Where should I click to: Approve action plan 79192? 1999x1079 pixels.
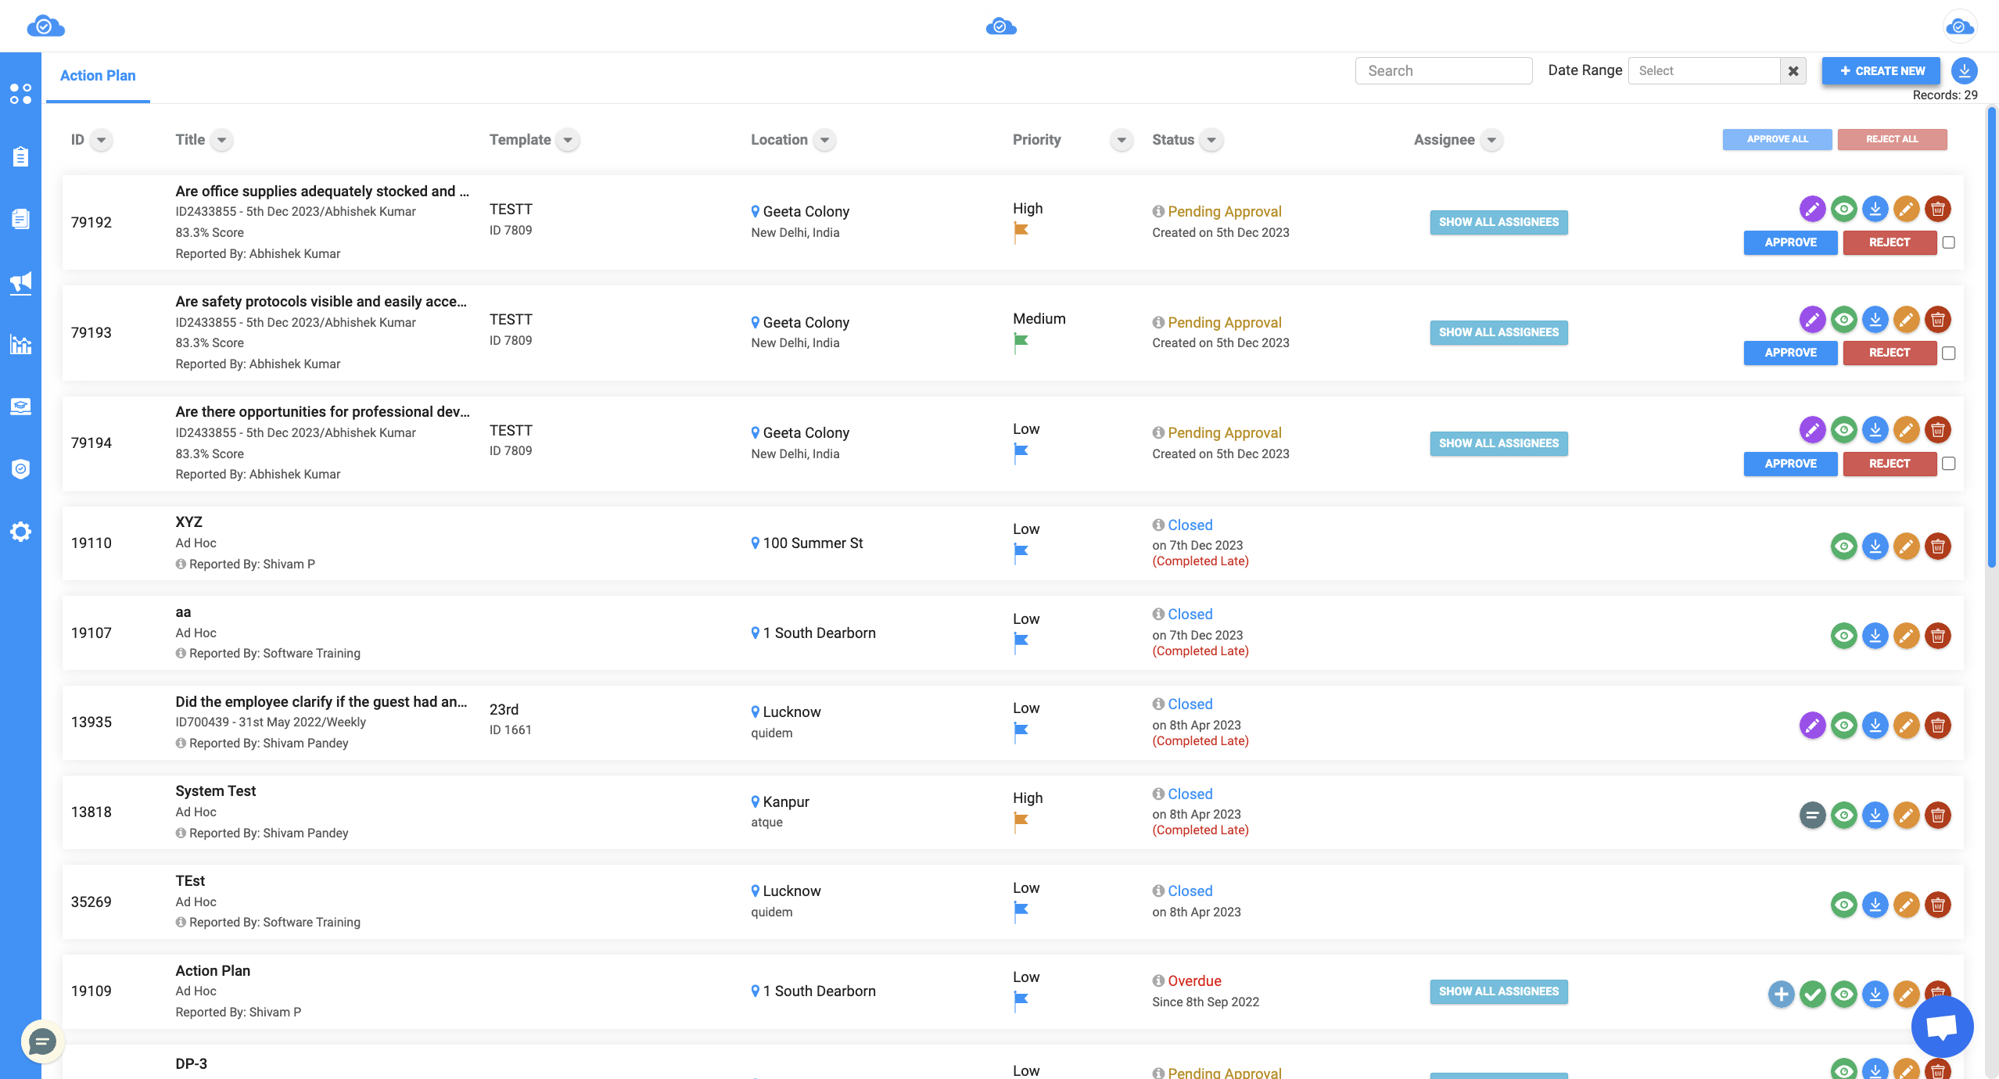point(1790,242)
